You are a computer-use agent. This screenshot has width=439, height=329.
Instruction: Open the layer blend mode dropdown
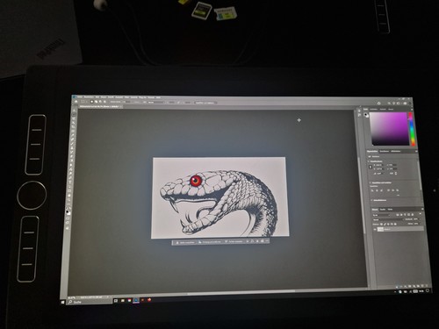388,219
